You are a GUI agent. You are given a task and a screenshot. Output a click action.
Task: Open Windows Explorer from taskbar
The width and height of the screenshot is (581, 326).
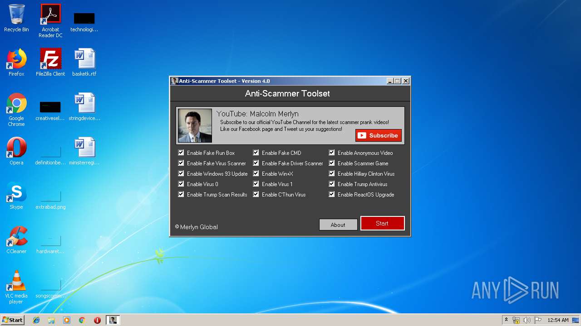(x=51, y=320)
